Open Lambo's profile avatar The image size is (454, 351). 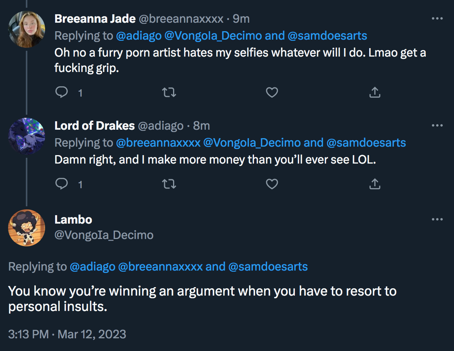tap(27, 228)
